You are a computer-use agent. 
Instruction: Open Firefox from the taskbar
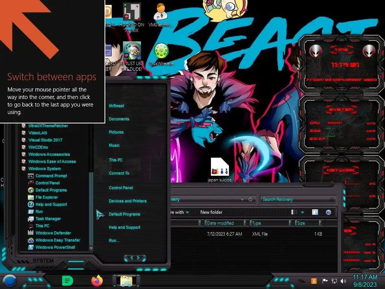[x=97, y=281]
